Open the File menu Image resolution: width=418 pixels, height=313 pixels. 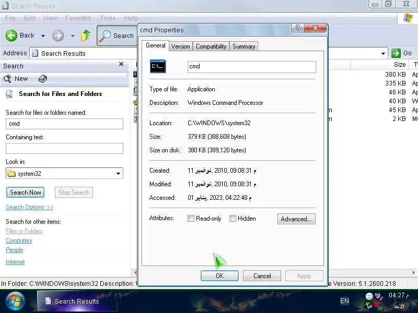[x=10, y=18]
